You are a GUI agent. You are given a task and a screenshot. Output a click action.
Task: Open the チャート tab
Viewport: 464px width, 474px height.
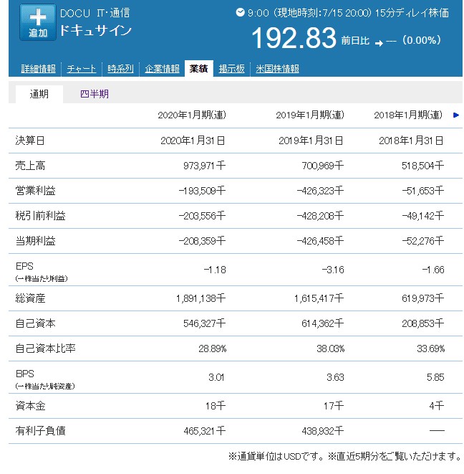point(82,69)
